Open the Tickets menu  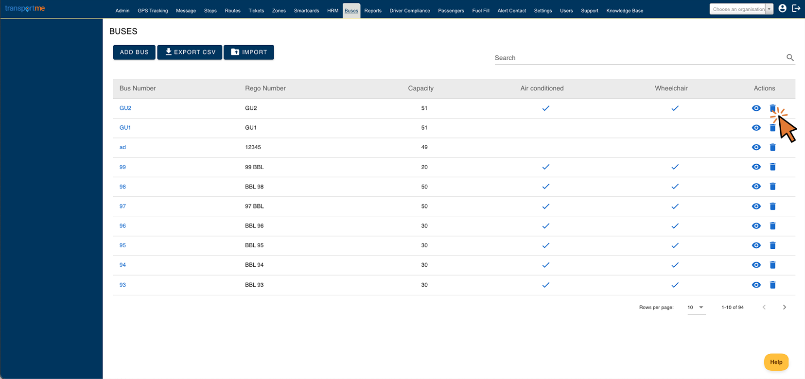coord(256,11)
